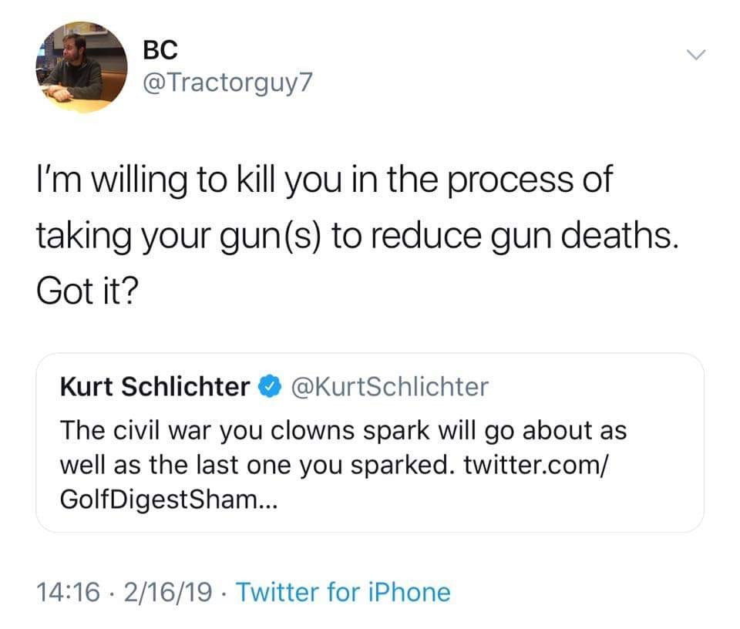Click the 14:16 timestamp
The image size is (740, 629).
pyautogui.click(x=68, y=592)
